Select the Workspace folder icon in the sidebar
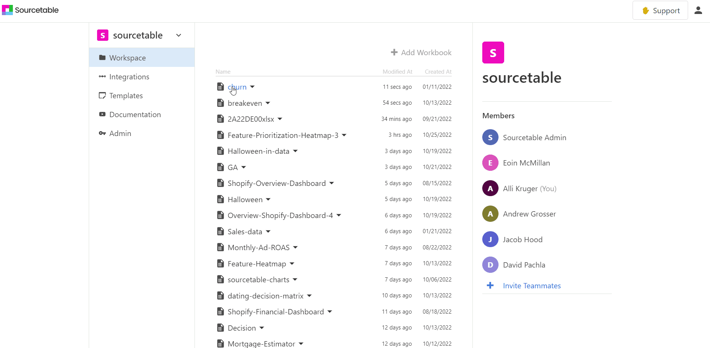The image size is (710, 348). pyautogui.click(x=102, y=57)
